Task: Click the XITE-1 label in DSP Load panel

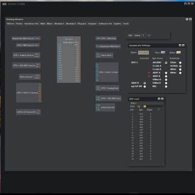Action: pos(134,103)
